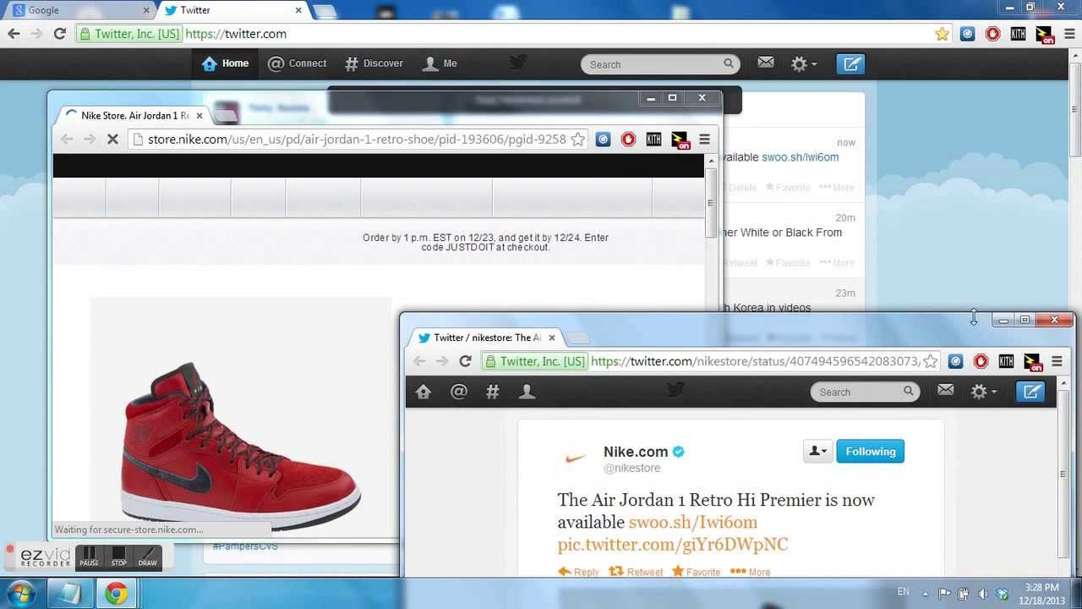The width and height of the screenshot is (1082, 609).
Task: Click the blue circular extension icon in main browser toolbar
Action: click(x=968, y=34)
